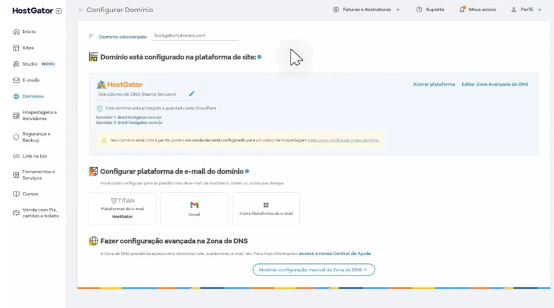Viewport: 554px width, 308px height.
Task: Expand the Faturas e Assinaturas dropdown
Action: coord(366,10)
